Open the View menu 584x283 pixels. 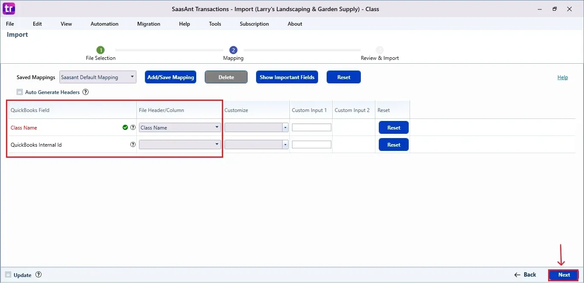(66, 24)
